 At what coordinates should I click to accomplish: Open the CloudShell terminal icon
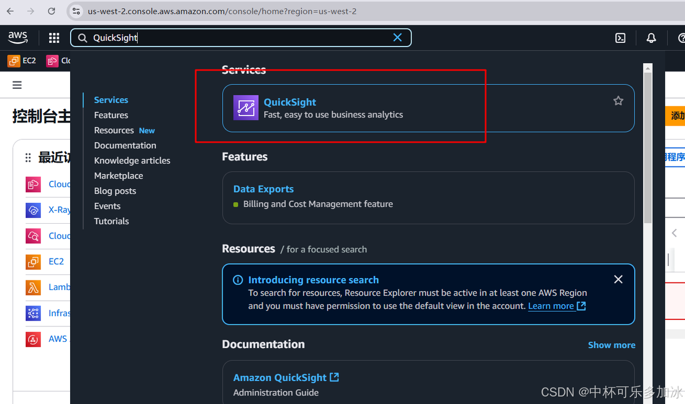tap(620, 38)
